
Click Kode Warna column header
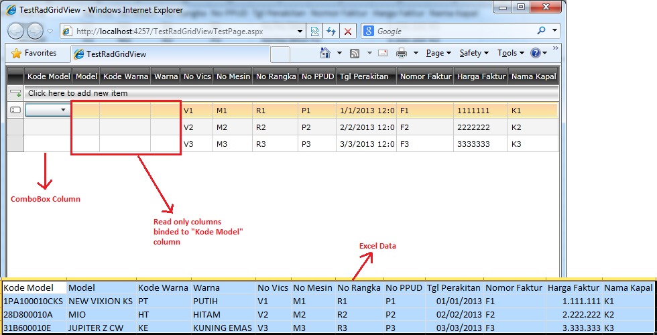click(126, 76)
